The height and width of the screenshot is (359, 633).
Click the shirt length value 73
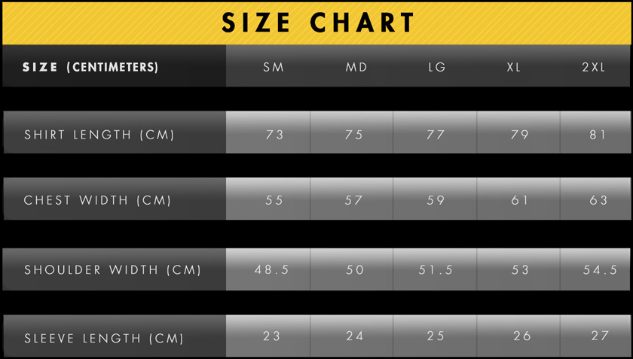click(x=275, y=135)
